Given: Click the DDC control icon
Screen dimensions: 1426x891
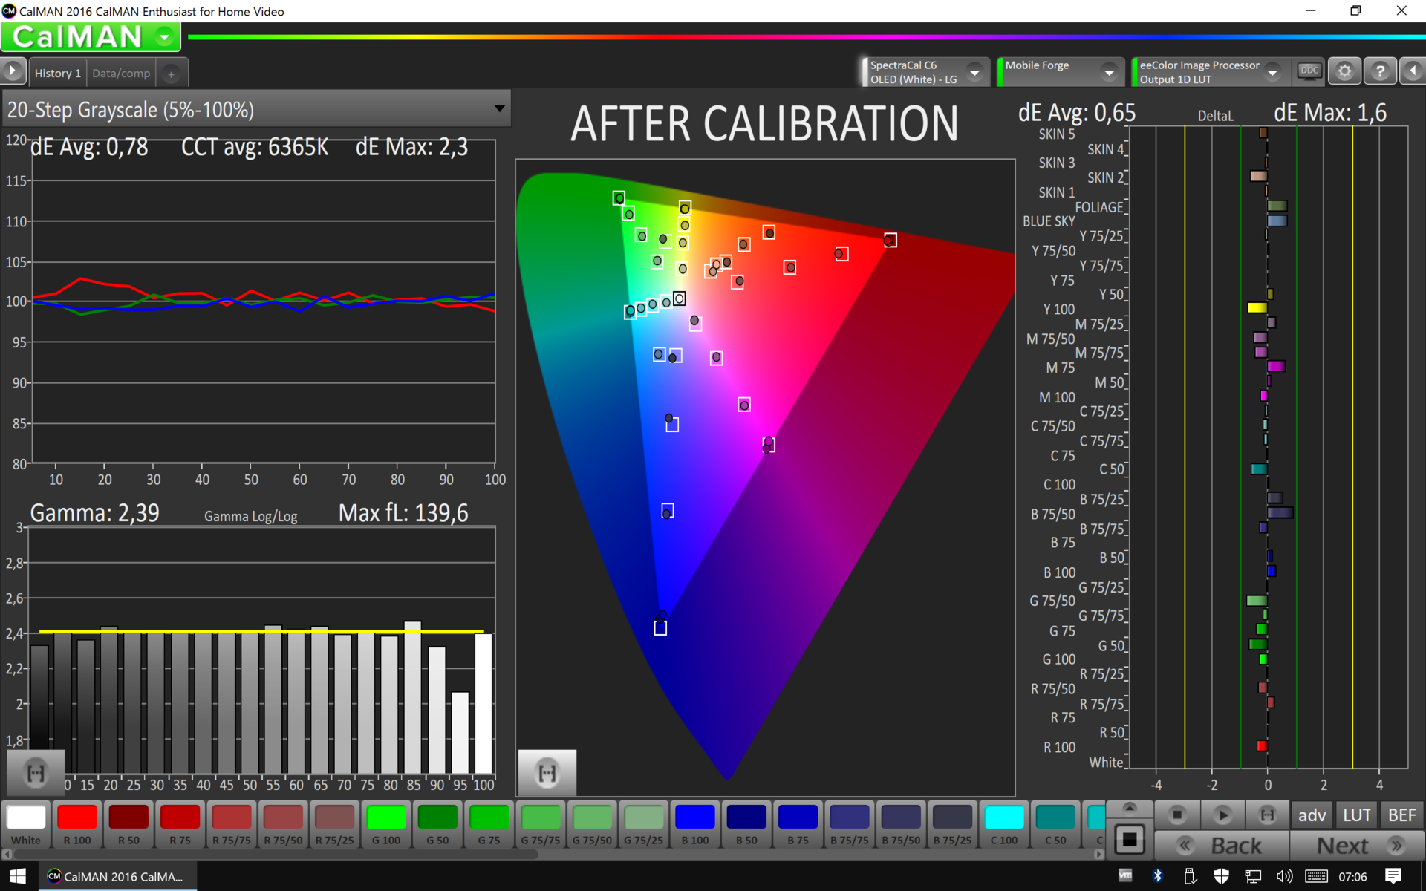Looking at the screenshot, I should pyautogui.click(x=1309, y=71).
